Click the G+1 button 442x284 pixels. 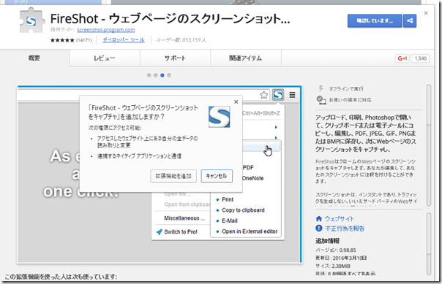pyautogui.click(x=402, y=58)
